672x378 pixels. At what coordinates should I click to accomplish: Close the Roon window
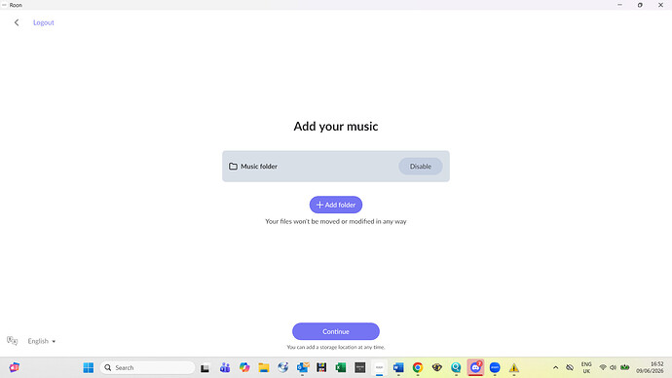coord(660,5)
